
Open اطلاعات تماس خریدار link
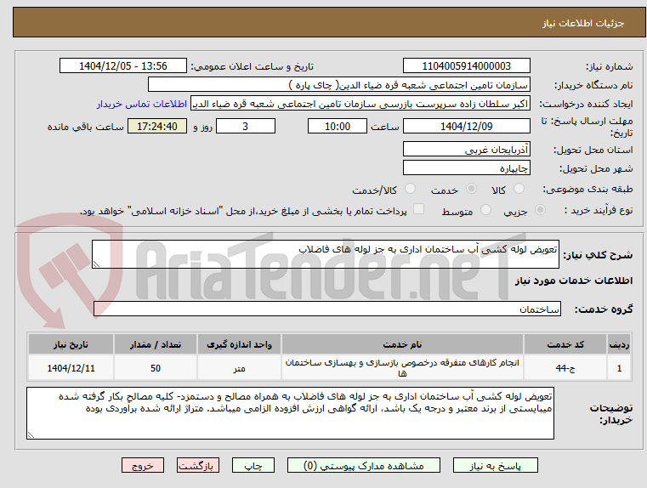point(142,104)
